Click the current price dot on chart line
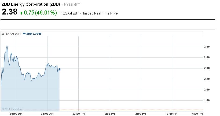The height and width of the screenshot is (116, 220). click(x=59, y=69)
